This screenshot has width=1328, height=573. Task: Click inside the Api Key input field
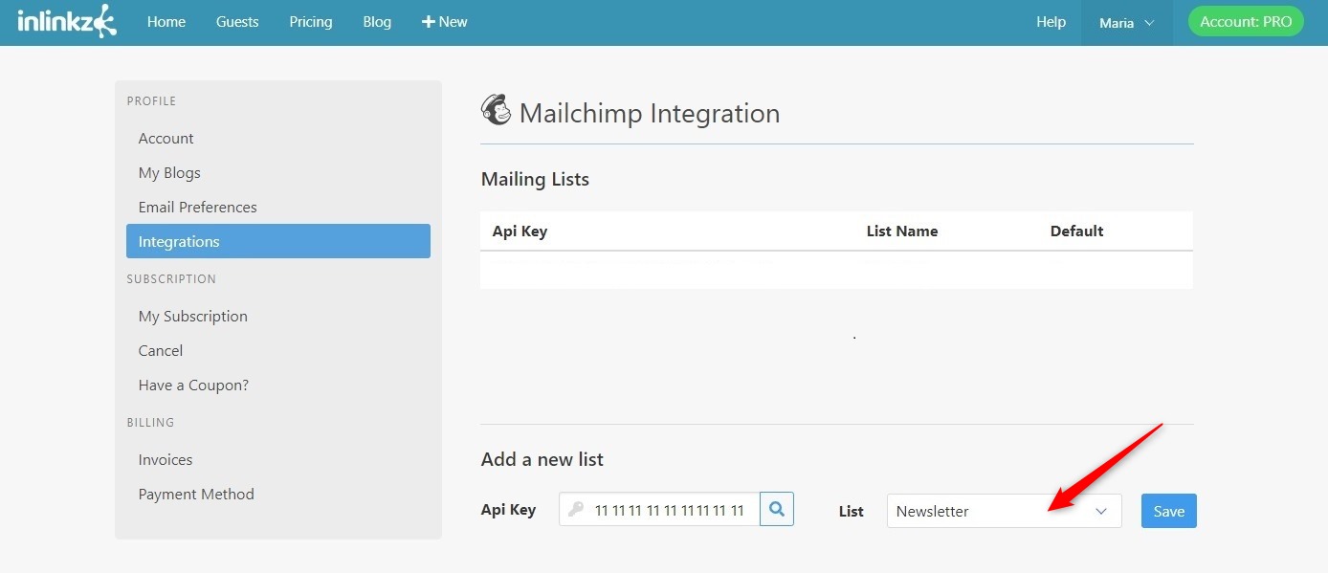click(659, 510)
